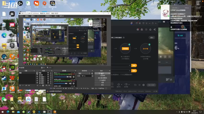This screenshot has width=204, height=114.
Task: Open second mixer channel gear settings
Action: (74, 84)
